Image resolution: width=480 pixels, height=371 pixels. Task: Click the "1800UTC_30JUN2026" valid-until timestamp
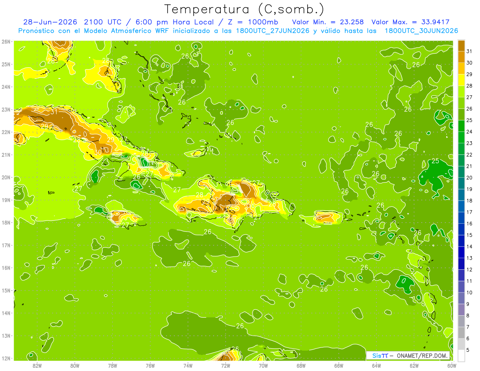[421, 31]
